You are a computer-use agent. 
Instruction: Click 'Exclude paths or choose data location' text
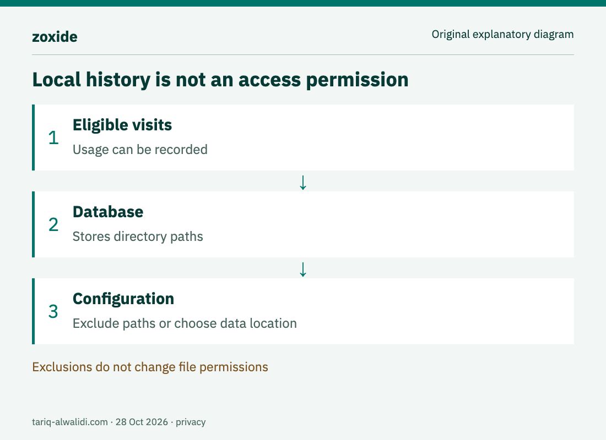pos(185,323)
